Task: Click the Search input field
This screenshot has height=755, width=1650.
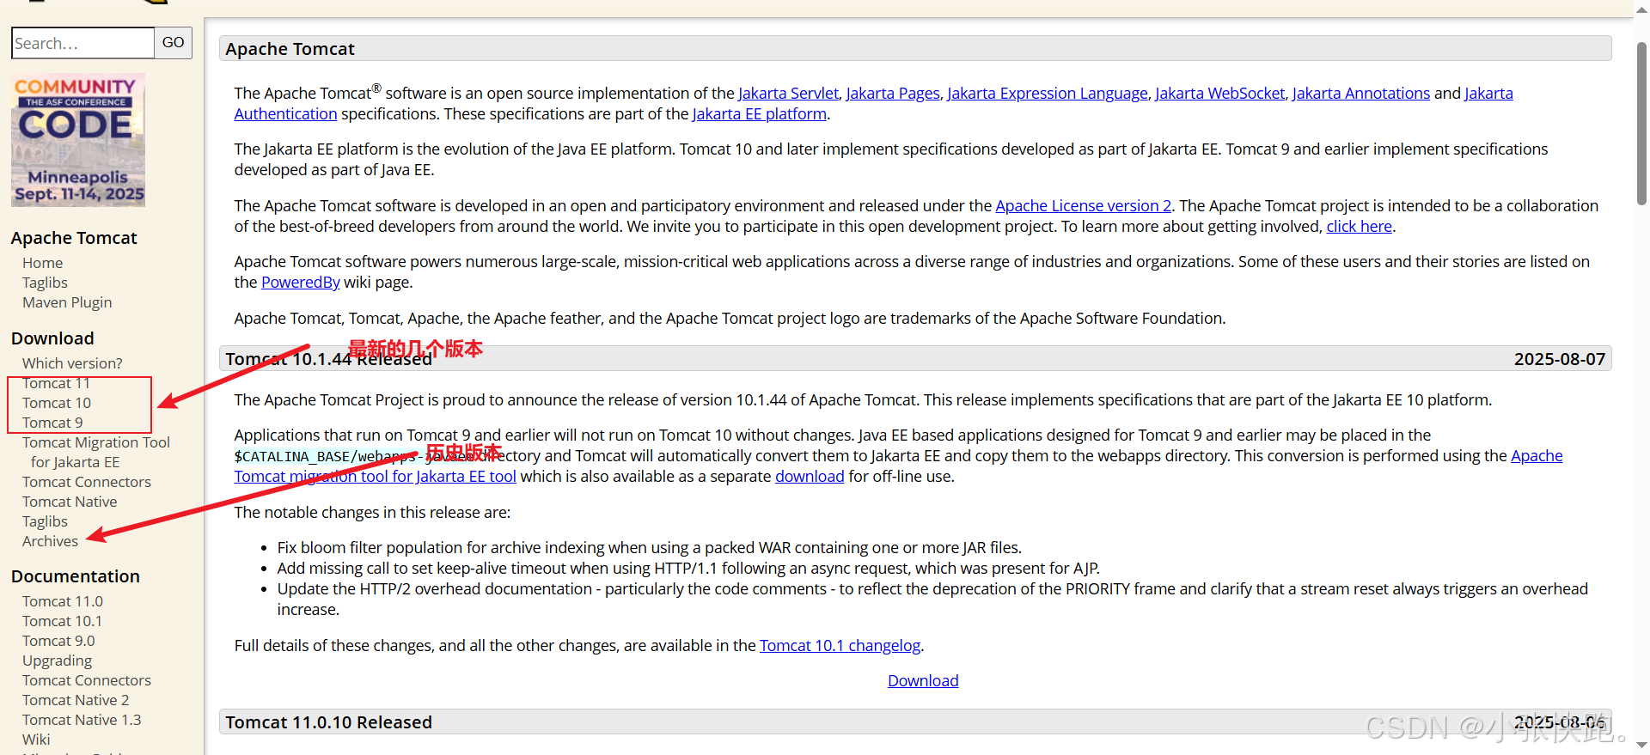Action: (82, 43)
